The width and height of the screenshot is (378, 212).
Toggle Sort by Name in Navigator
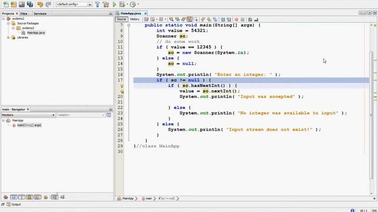pyautogui.click(x=54, y=197)
